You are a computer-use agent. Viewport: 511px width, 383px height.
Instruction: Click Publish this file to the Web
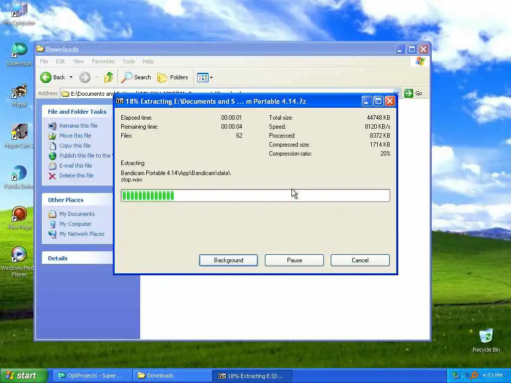pyautogui.click(x=85, y=156)
